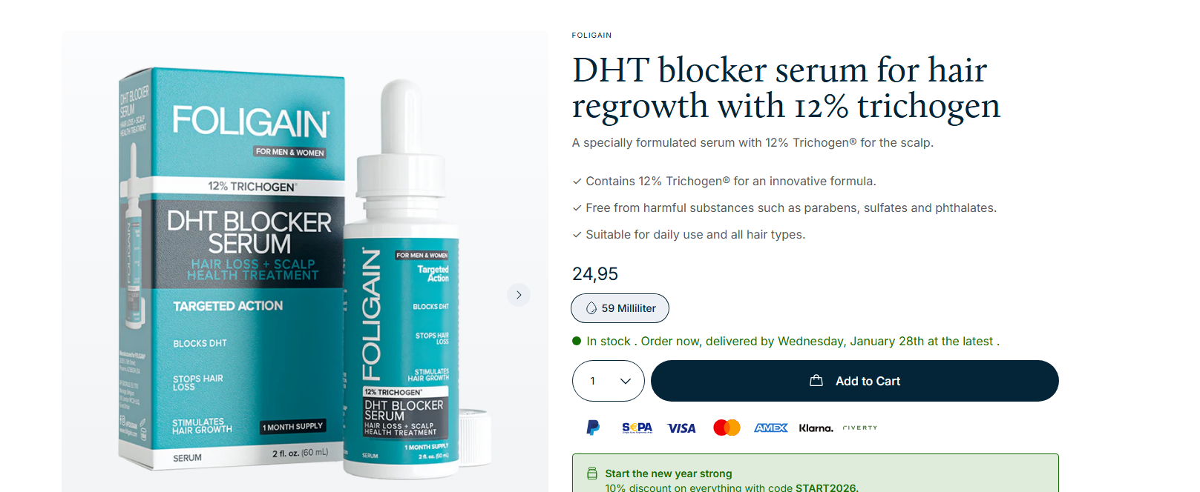Viewport: 1200px width, 492px height.
Task: Click the Riverty payment logo
Action: click(860, 428)
